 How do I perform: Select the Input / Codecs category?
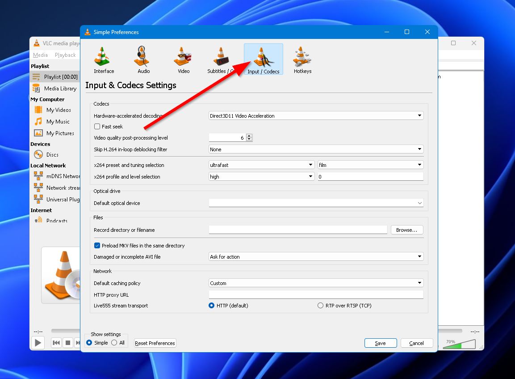point(263,59)
